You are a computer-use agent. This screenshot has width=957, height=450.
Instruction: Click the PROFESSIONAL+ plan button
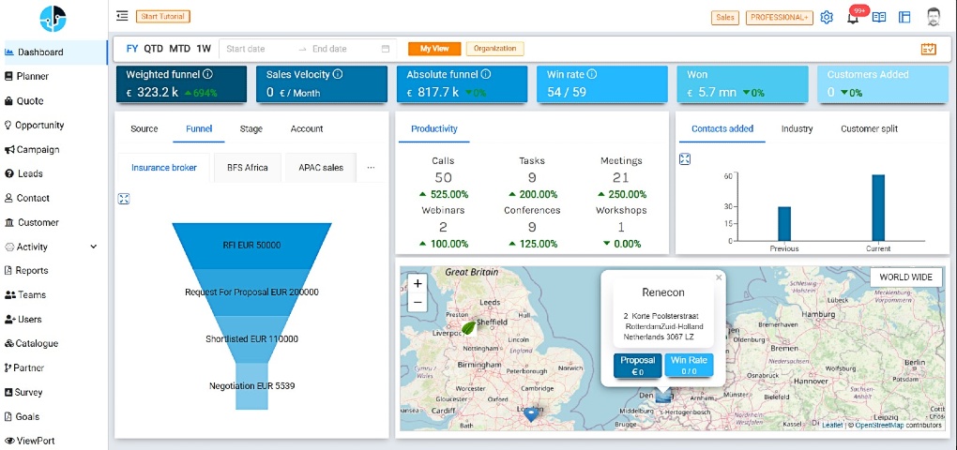[x=780, y=18]
